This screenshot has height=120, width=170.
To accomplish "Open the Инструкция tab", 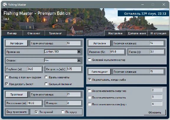I will coord(158,33).
